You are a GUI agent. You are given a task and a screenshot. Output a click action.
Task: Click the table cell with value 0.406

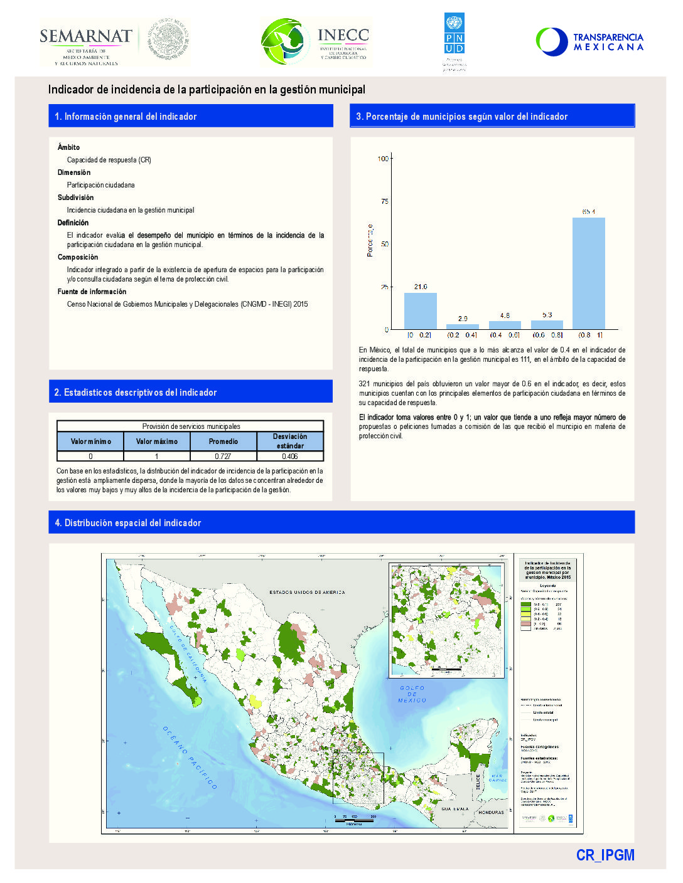pos(290,457)
